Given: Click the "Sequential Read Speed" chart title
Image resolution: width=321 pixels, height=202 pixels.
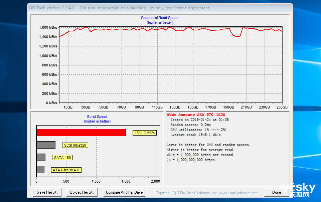Looking at the screenshot, I should pos(160,18).
